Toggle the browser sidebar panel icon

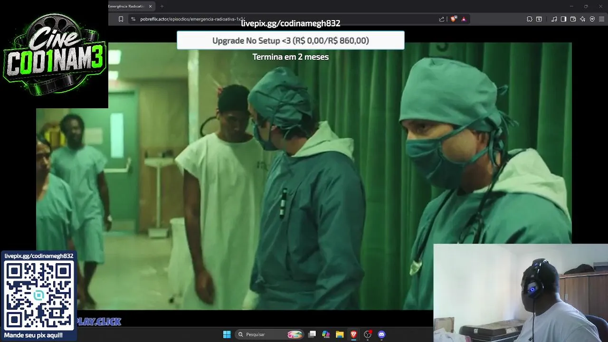563,19
